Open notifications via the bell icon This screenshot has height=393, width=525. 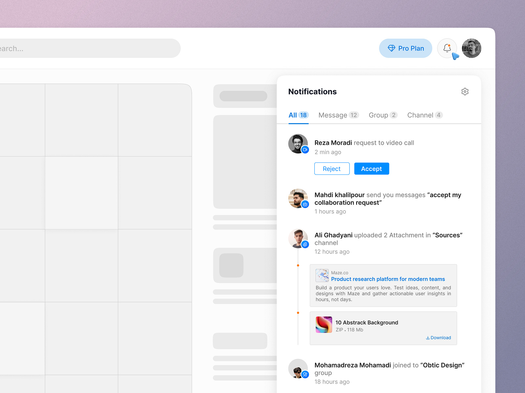coord(447,48)
